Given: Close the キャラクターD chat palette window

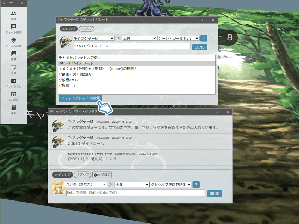Looking at the screenshot, I should pos(213,20).
